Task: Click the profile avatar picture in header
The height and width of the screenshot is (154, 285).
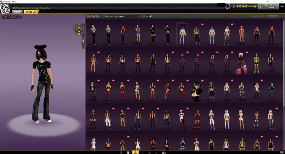Action: point(227,7)
